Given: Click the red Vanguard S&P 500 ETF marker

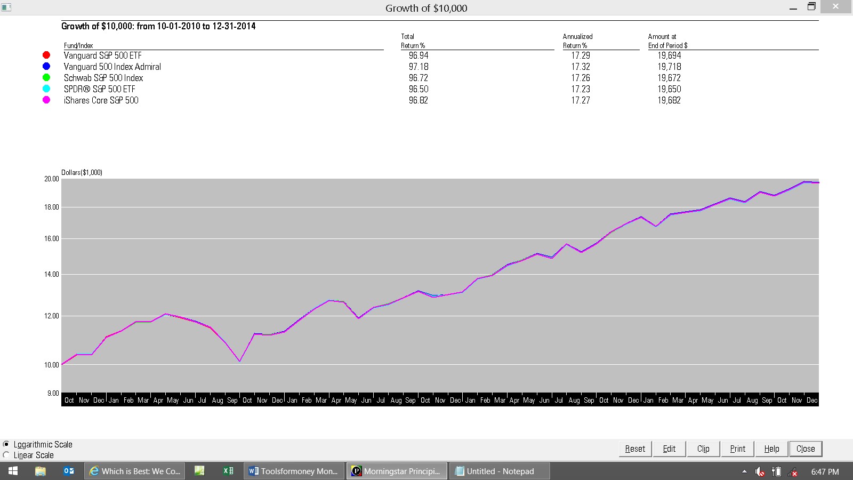Looking at the screenshot, I should [x=46, y=55].
